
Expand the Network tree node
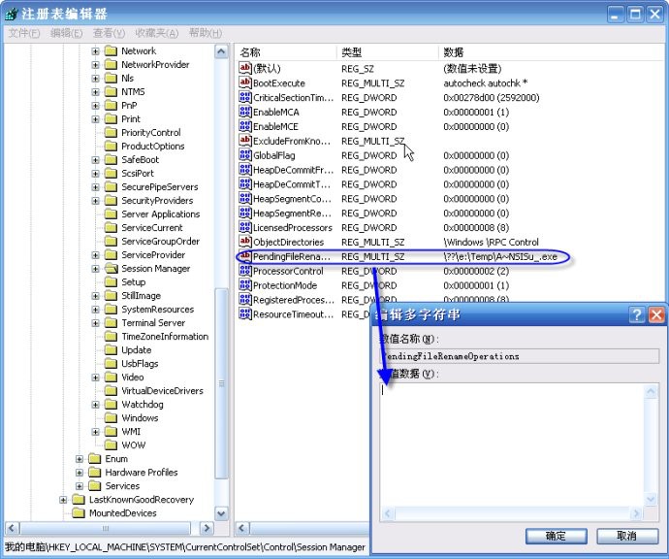96,51
